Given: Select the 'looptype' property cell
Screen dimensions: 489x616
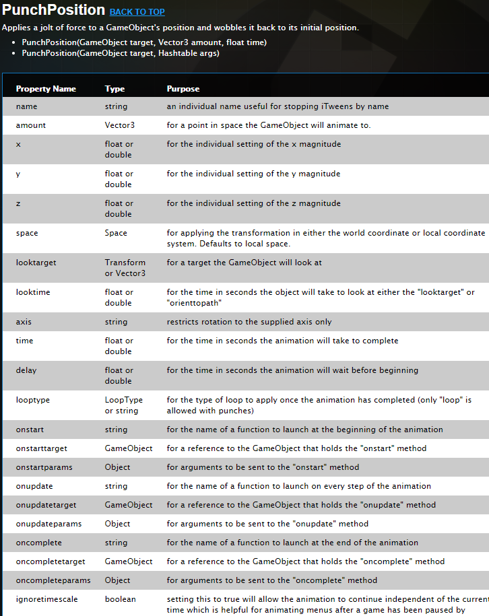Looking at the screenshot, I should click(33, 400).
